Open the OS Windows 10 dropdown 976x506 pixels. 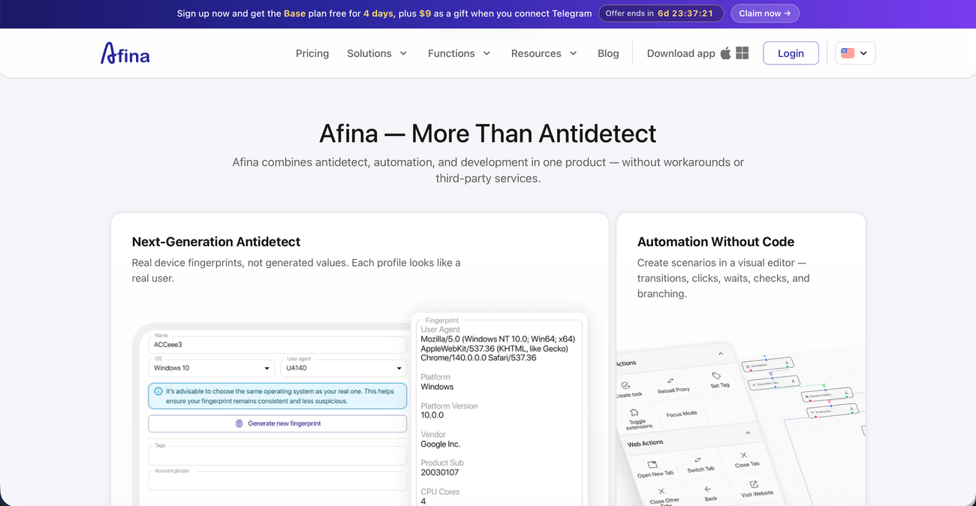pyautogui.click(x=210, y=368)
